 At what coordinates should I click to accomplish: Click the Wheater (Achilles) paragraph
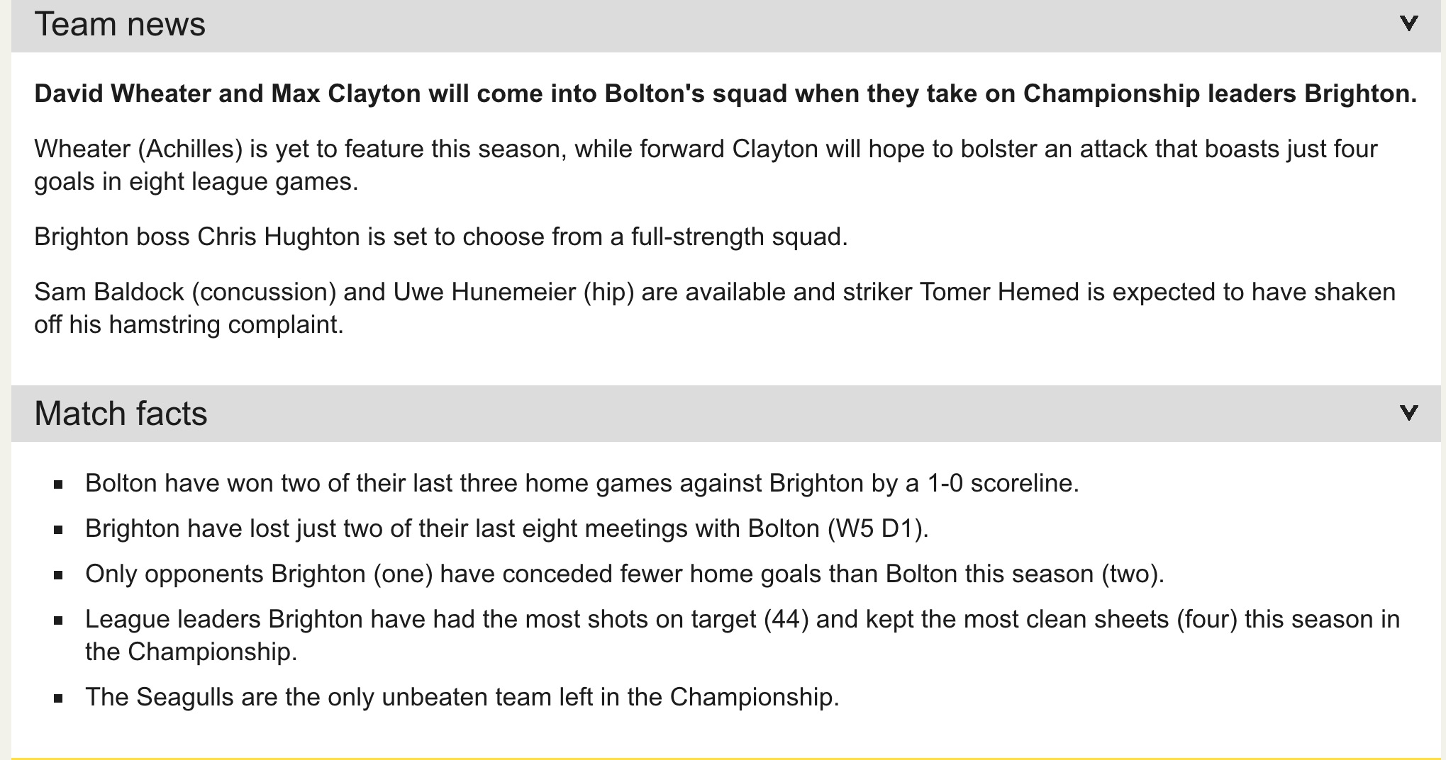click(706, 165)
